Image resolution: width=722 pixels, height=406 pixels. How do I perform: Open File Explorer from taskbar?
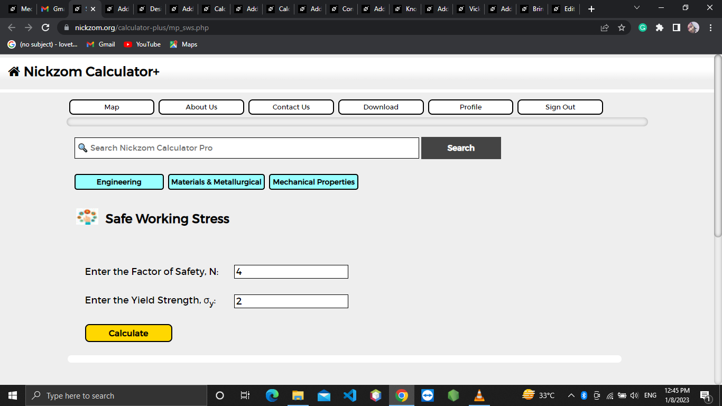click(298, 395)
